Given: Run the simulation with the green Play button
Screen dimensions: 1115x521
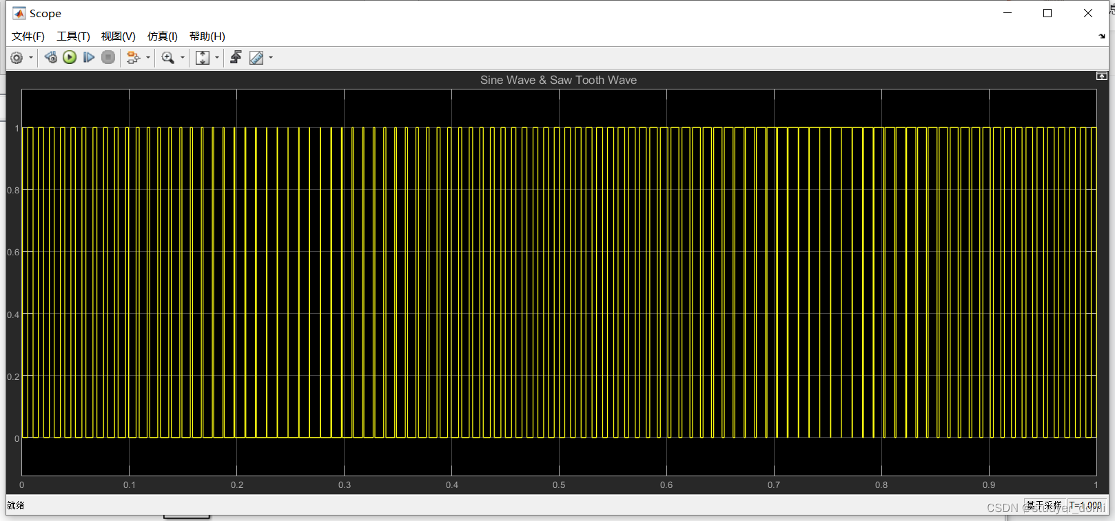Looking at the screenshot, I should 70,57.
